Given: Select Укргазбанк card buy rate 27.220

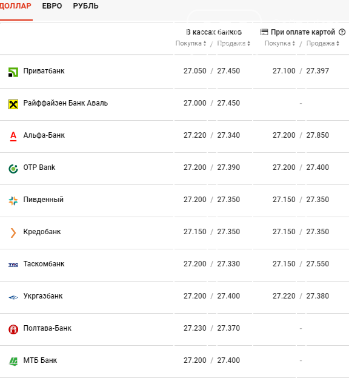Looking at the screenshot, I should tap(284, 296).
